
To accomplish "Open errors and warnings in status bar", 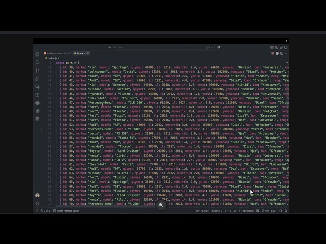I will [45, 211].
